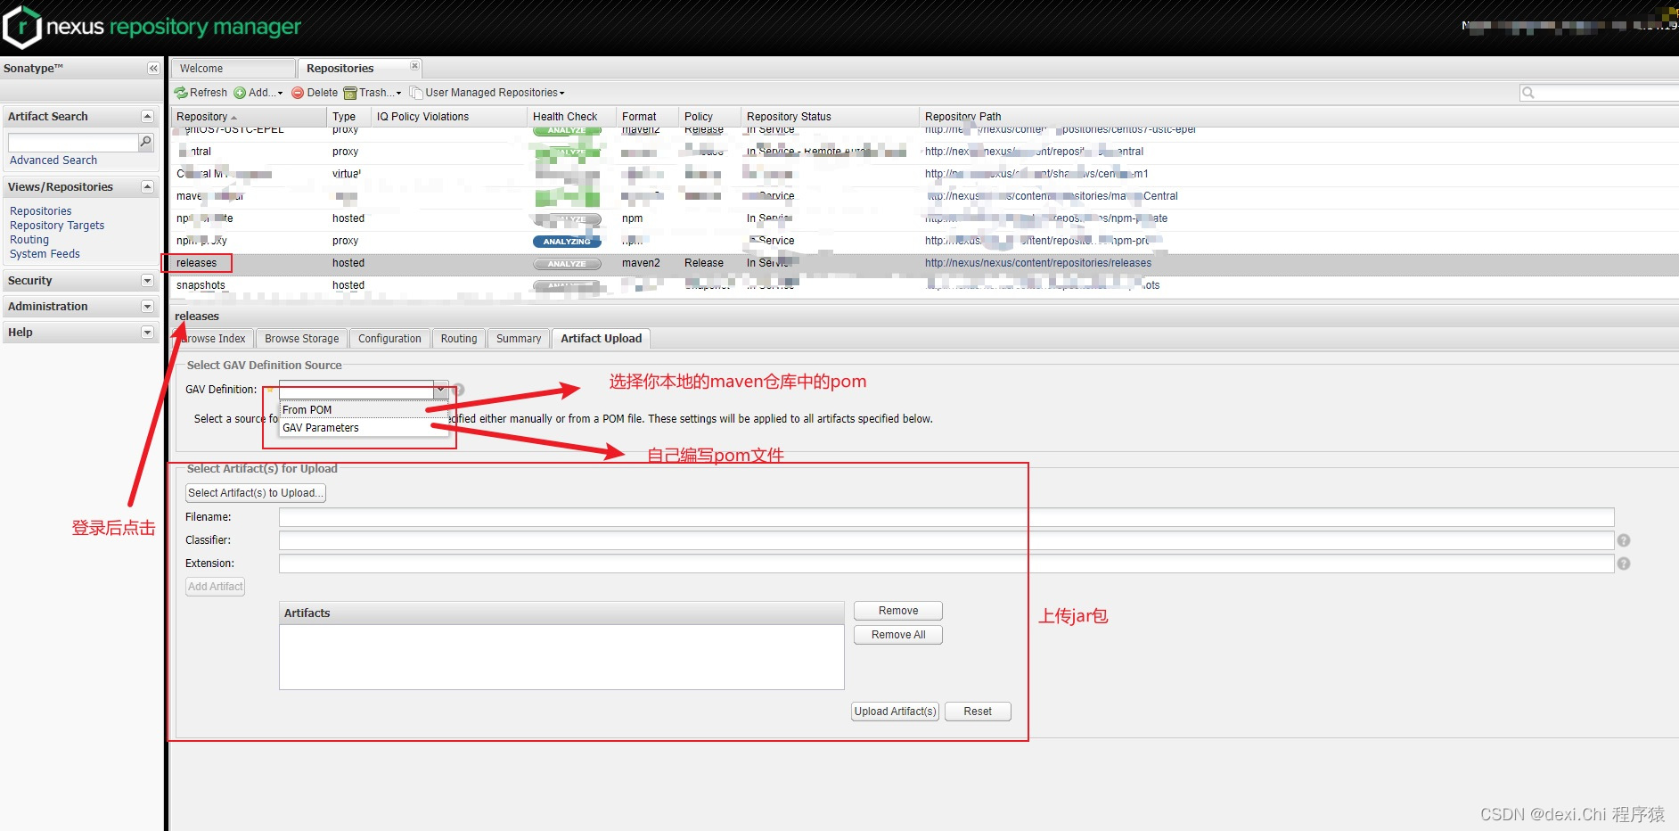Image resolution: width=1679 pixels, height=831 pixels.
Task: Close the Repositories tab
Action: pyautogui.click(x=414, y=66)
